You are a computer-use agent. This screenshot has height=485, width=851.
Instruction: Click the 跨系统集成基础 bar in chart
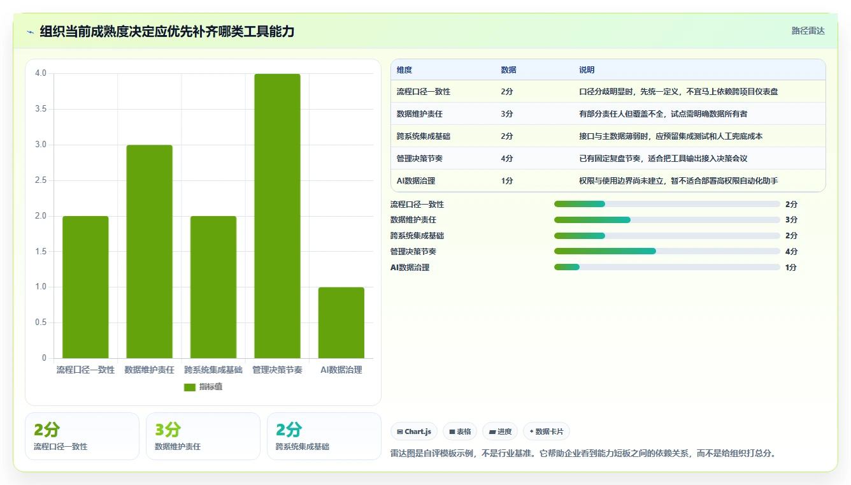(213, 287)
